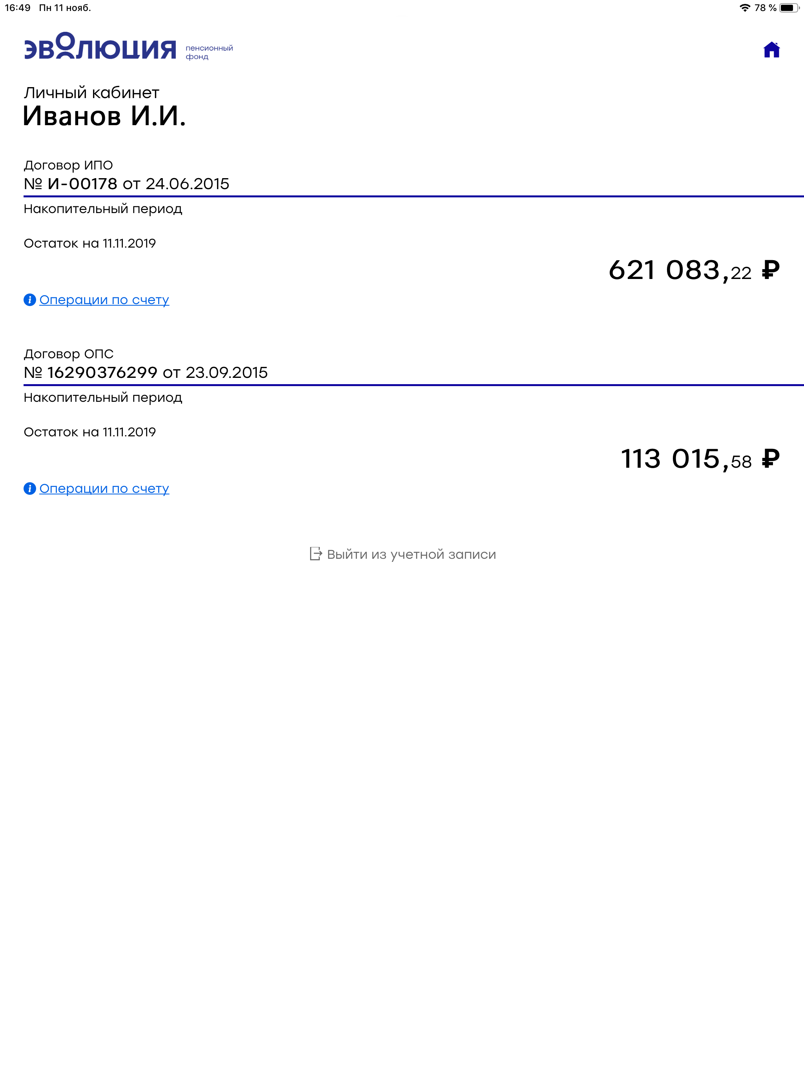Select ОПС contract number 16290376299
This screenshot has width=804, height=1072.
click(x=102, y=372)
